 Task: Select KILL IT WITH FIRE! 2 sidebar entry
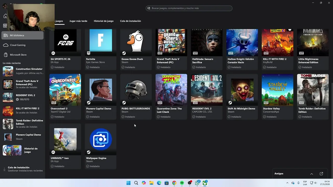point(23,111)
